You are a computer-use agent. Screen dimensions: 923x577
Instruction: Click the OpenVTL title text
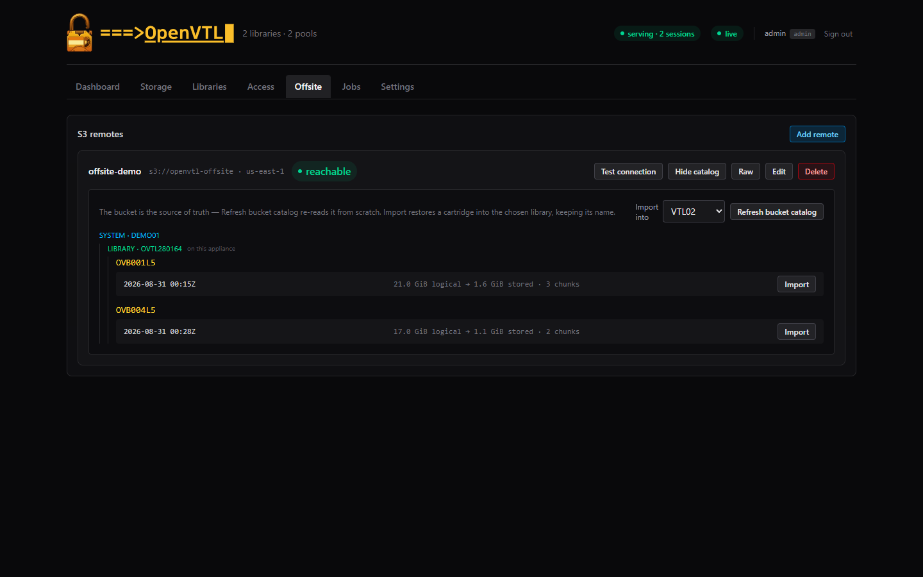click(x=167, y=33)
